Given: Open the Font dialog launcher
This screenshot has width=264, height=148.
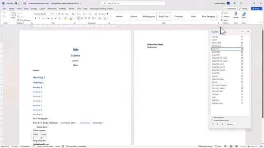Looking at the screenshot, I should click(75, 23).
